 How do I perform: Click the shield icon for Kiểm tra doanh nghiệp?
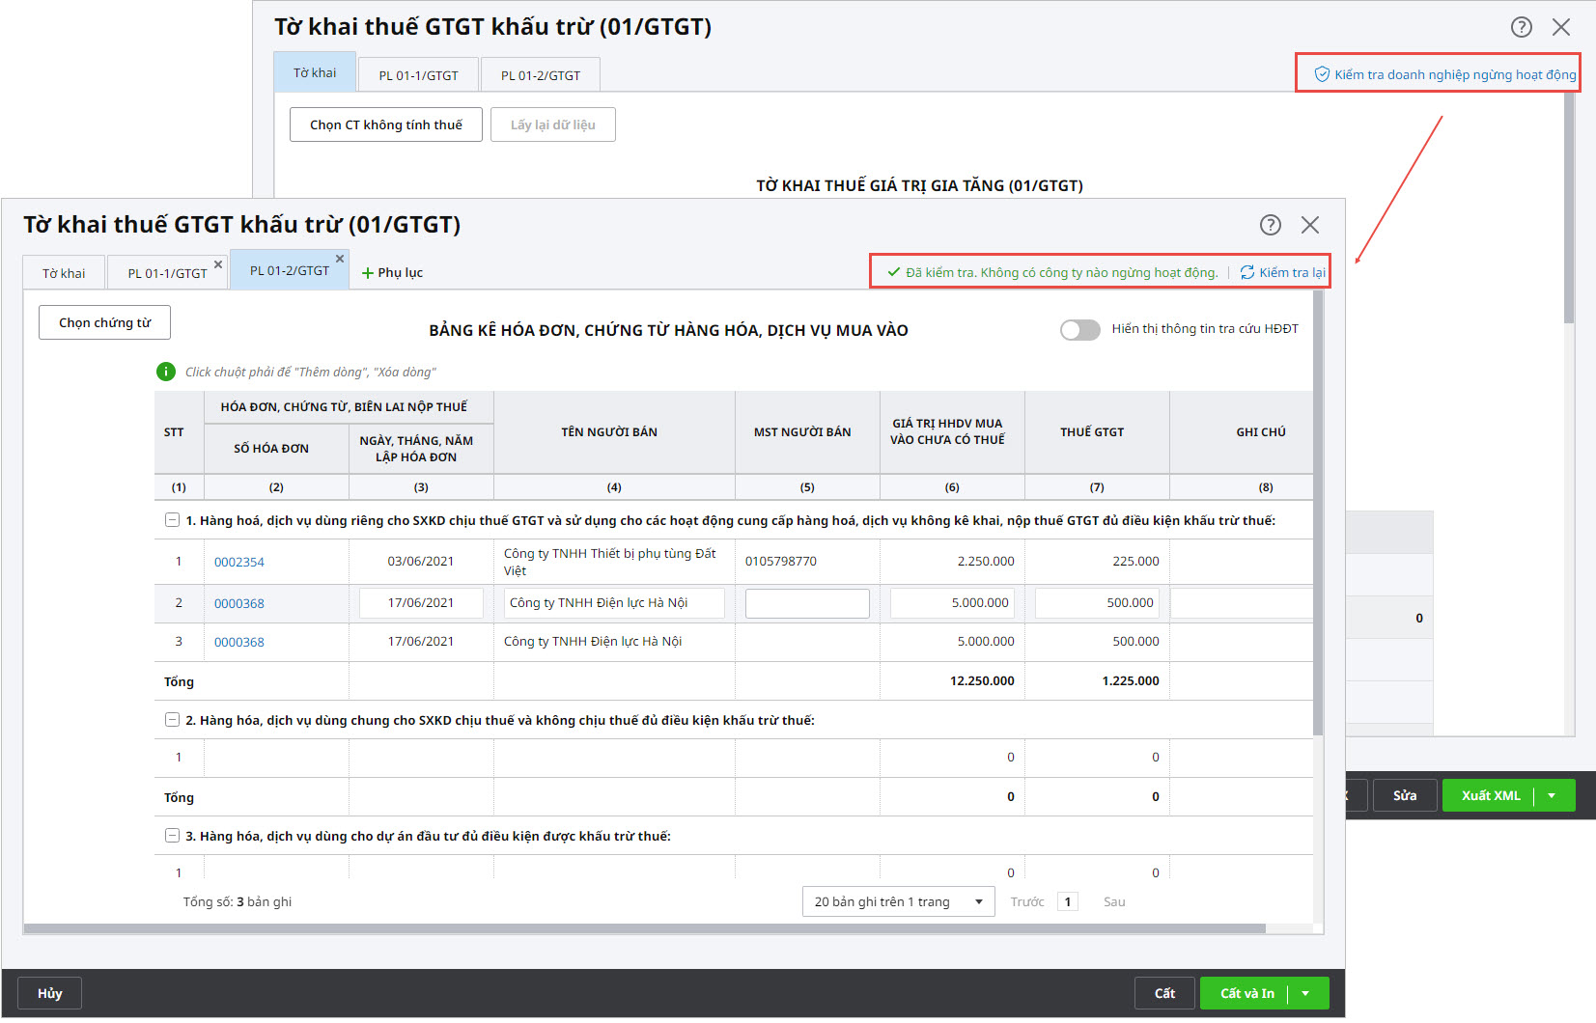point(1322,74)
